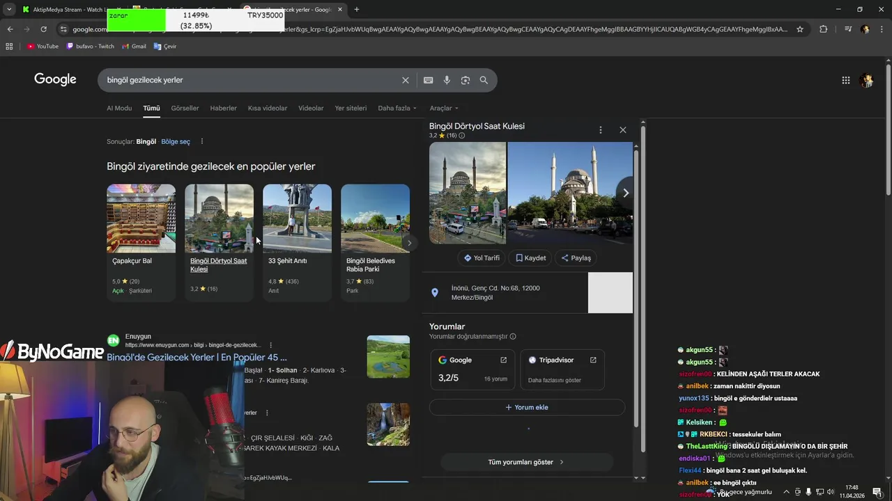Viewport: 892px width, 501px height.
Task: Save the place with Kaydet button
Action: (530, 257)
